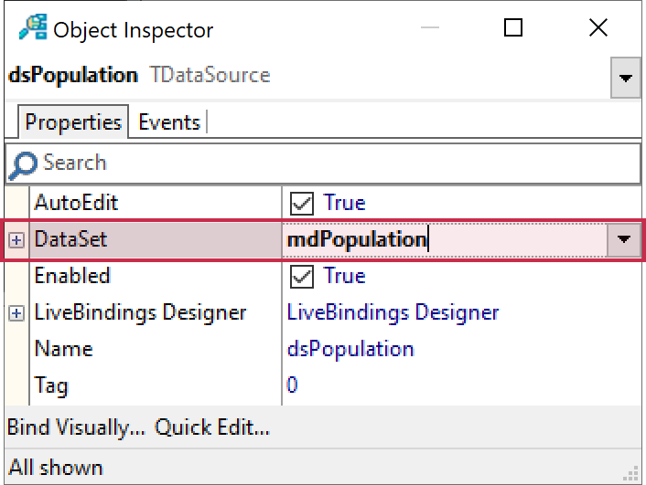Close the Object Inspector window

[x=598, y=28]
